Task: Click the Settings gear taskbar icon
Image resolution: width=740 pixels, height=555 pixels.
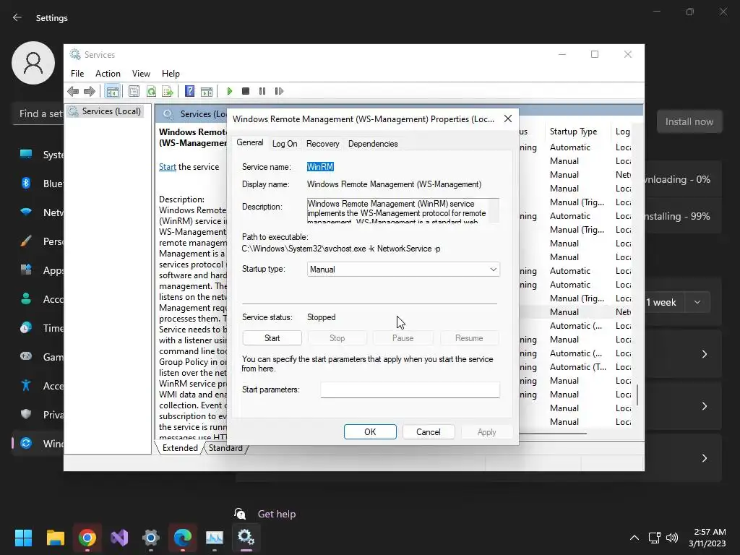Action: click(x=151, y=538)
